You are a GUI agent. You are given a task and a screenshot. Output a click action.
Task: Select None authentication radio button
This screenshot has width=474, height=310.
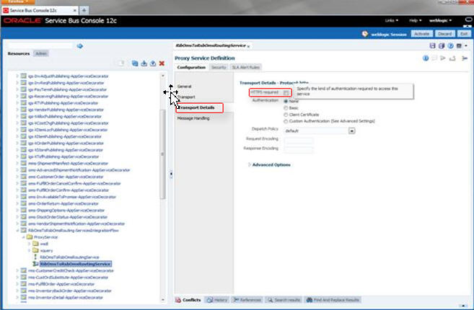click(x=286, y=101)
